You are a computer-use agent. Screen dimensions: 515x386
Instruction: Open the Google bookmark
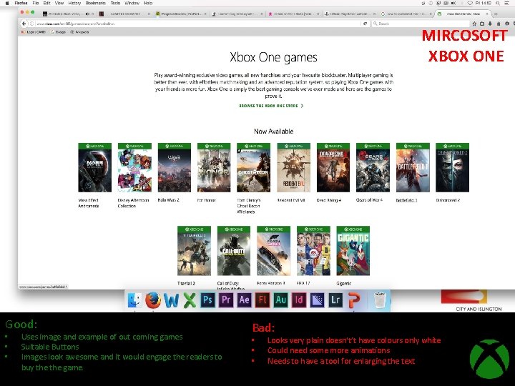59,32
